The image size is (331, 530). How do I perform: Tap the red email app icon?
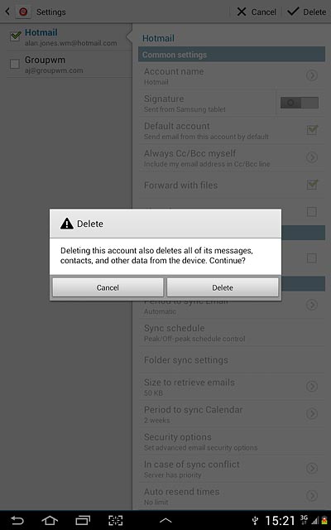[x=23, y=12]
